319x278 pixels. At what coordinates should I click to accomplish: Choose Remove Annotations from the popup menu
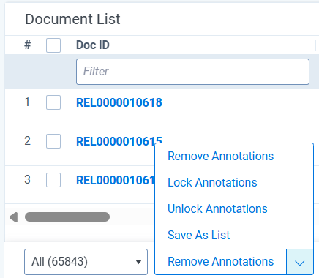pos(220,157)
